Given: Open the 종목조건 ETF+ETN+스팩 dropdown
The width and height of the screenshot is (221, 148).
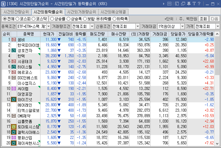Looking at the screenshot, I should (x=48, y=26).
